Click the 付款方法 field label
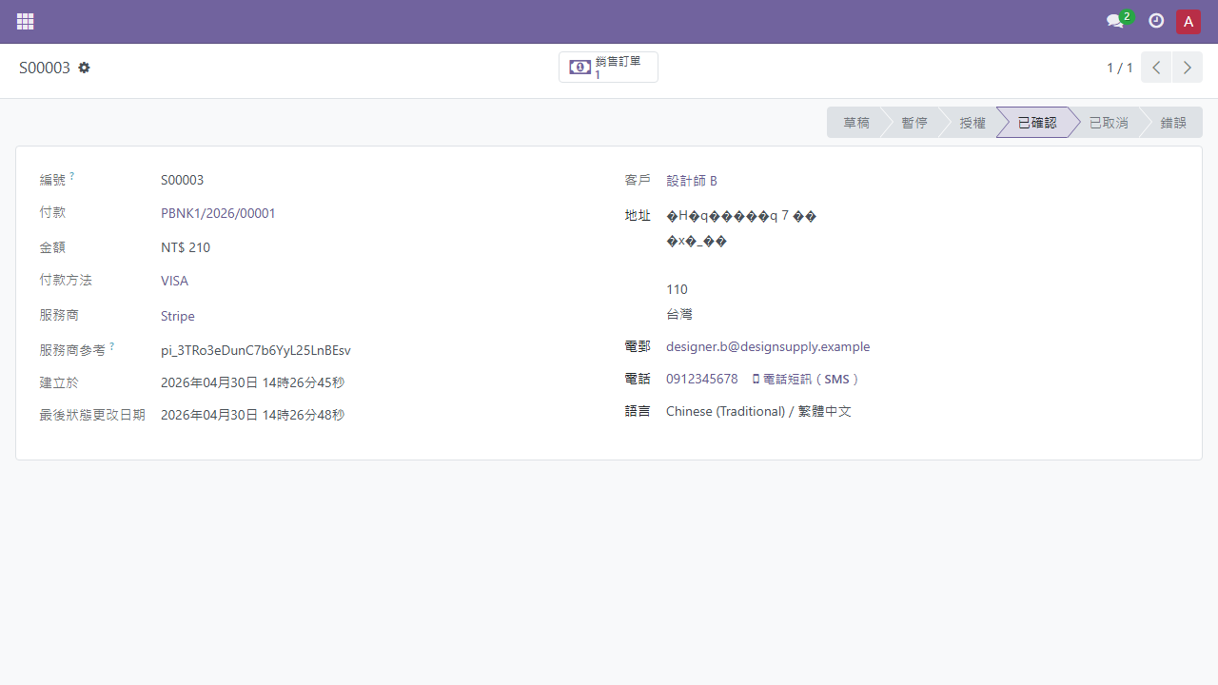 click(x=66, y=281)
